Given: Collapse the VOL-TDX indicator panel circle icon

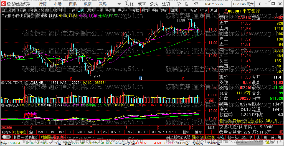Looking at the screenshot, I should (3, 83).
